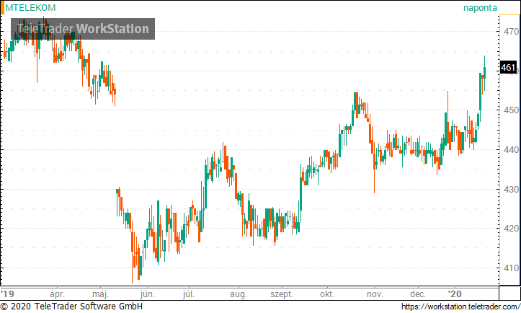Select the jún. month marker
This screenshot has height=313, width=521.
click(148, 294)
